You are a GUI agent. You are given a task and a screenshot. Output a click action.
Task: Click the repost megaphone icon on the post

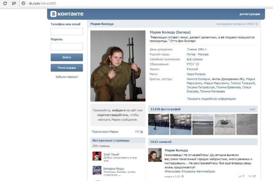point(239,176)
